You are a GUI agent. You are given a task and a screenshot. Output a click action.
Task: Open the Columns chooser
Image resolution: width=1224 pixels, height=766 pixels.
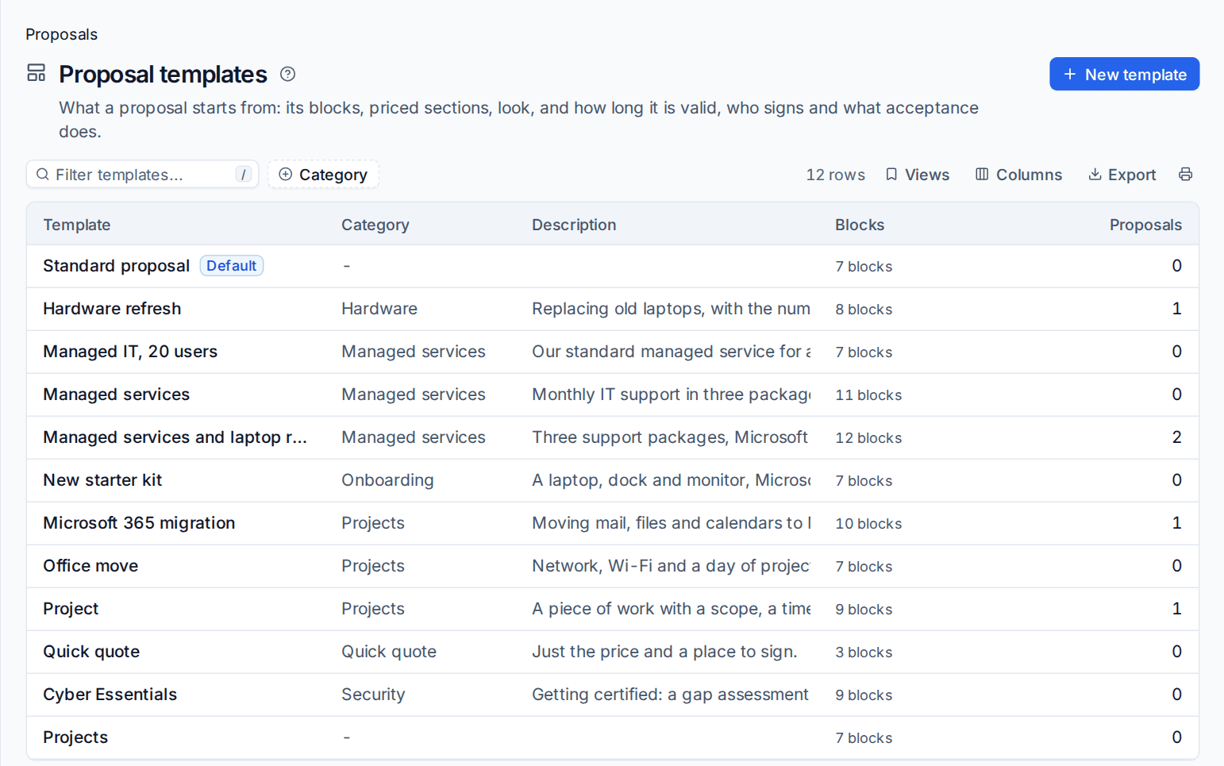[x=1018, y=175]
